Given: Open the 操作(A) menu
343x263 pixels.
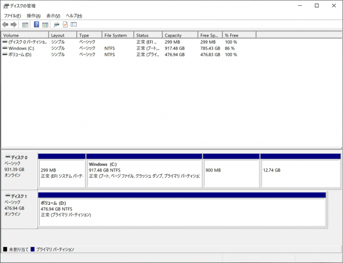Looking at the screenshot, I should (33, 16).
